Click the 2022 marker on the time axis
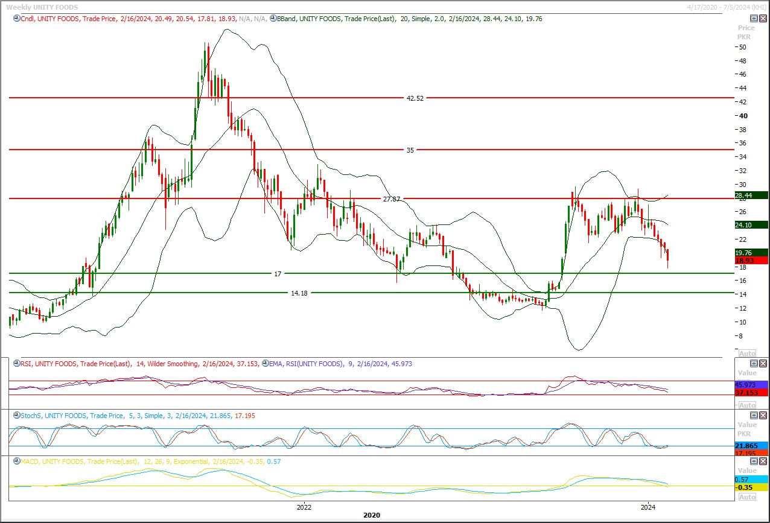This screenshot has height=523, width=770. (304, 506)
